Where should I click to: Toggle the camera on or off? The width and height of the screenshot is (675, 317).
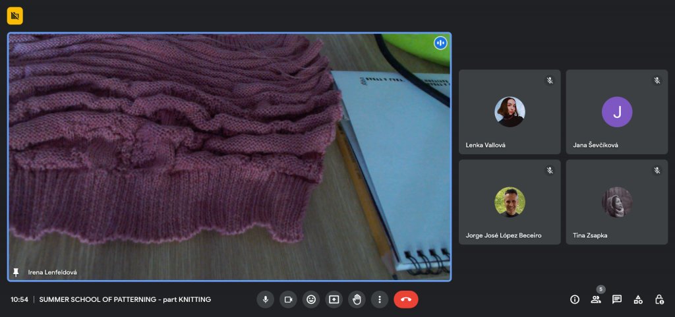pyautogui.click(x=288, y=299)
